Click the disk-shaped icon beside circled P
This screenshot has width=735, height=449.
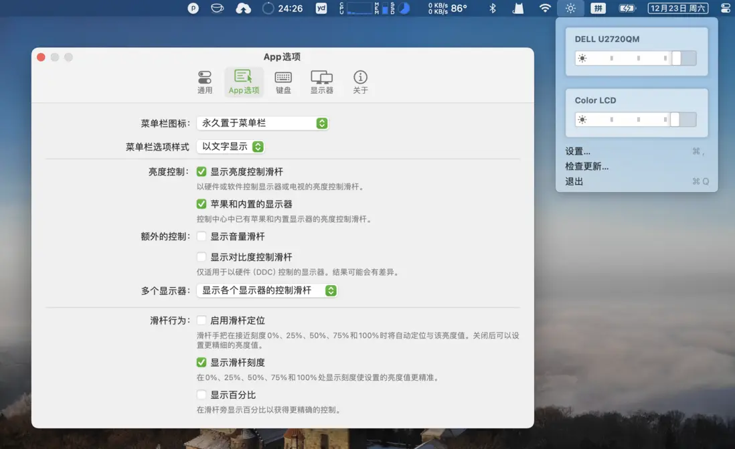(x=217, y=8)
